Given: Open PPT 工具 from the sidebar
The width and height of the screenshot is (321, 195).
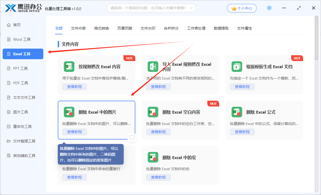Looking at the screenshot, I should (9, 68).
